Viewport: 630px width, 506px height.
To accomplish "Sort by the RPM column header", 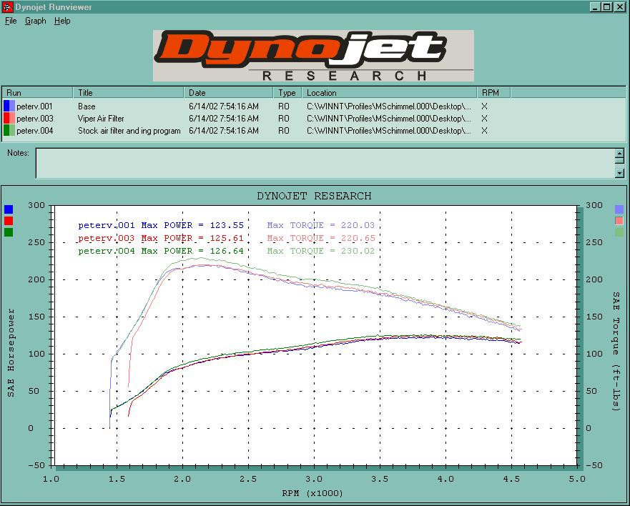I will coord(494,93).
